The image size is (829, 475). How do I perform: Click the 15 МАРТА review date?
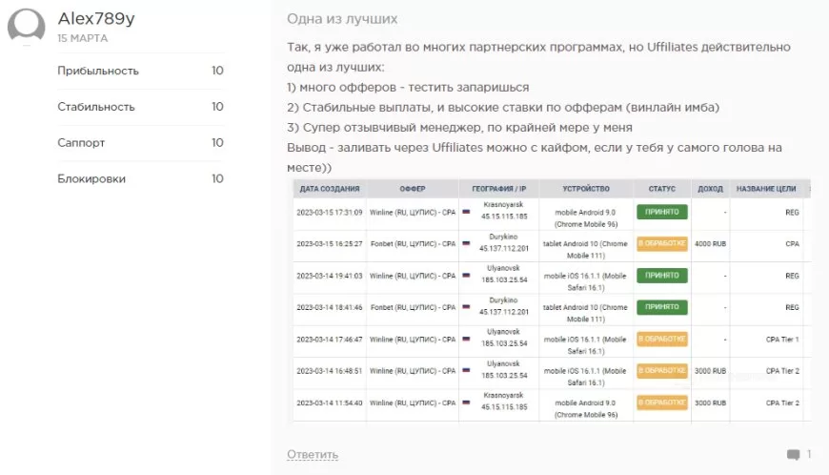click(82, 39)
